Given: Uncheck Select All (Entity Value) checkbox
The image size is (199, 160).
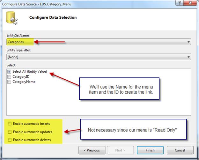Looking at the screenshot, I should (9, 72).
